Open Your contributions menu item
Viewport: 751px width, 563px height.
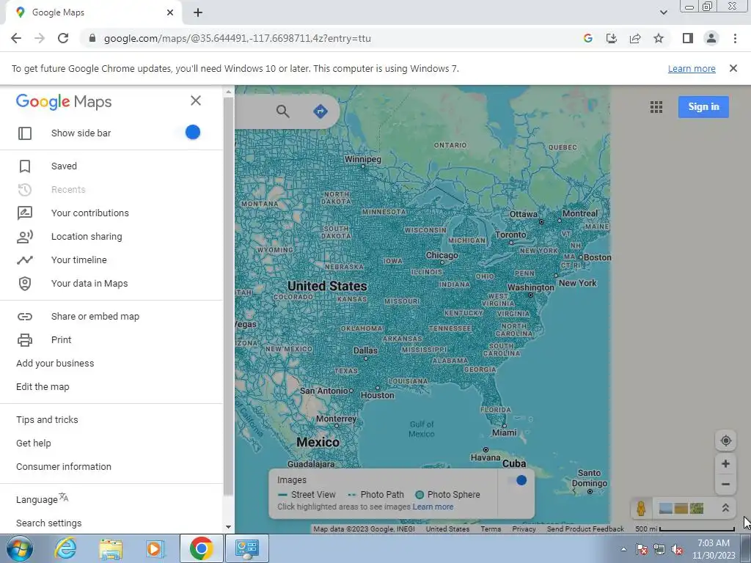pos(90,213)
